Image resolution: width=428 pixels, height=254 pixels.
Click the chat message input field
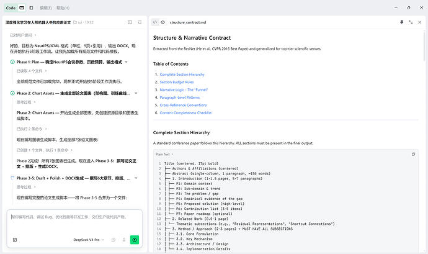74,222
